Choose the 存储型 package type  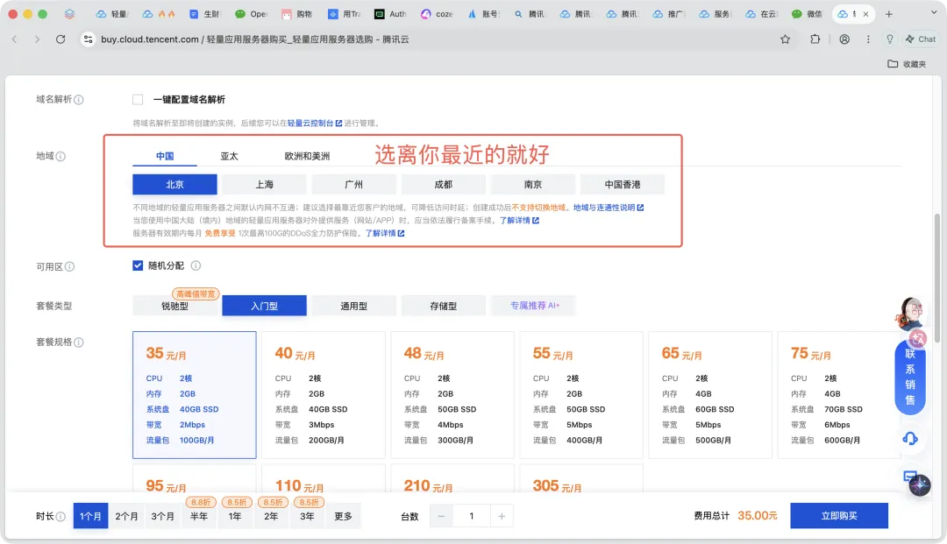tap(444, 306)
